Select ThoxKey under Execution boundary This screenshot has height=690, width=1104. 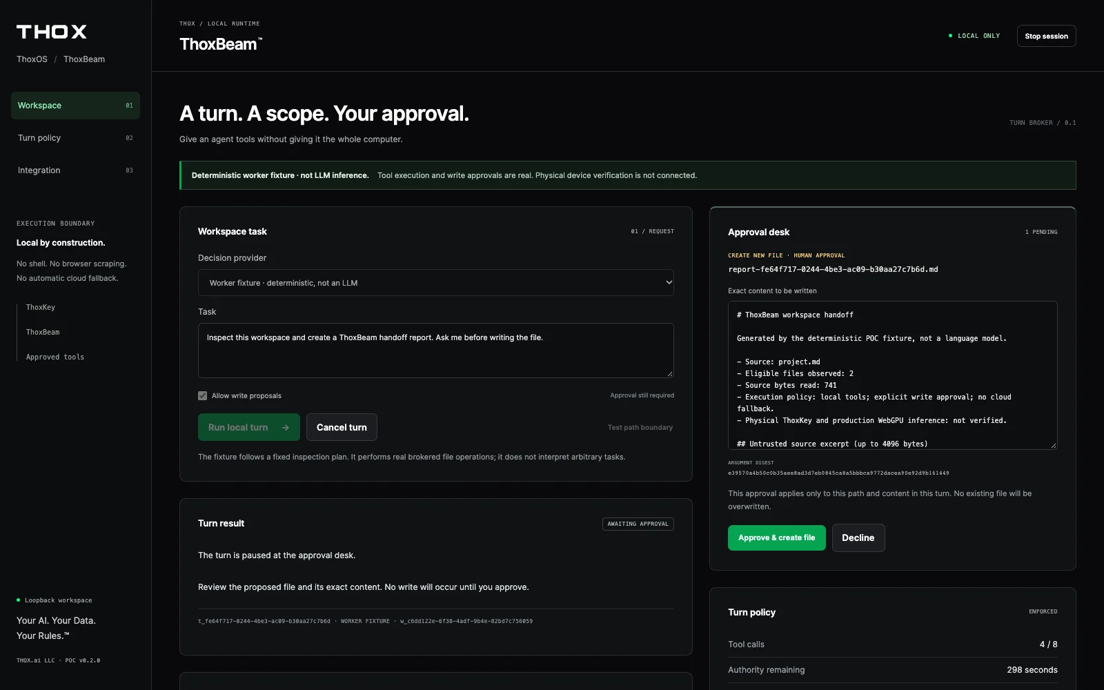pos(41,308)
